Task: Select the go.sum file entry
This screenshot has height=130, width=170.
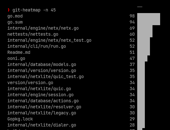Action: [15, 22]
